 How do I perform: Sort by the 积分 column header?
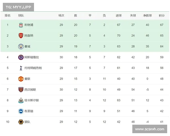162,16
